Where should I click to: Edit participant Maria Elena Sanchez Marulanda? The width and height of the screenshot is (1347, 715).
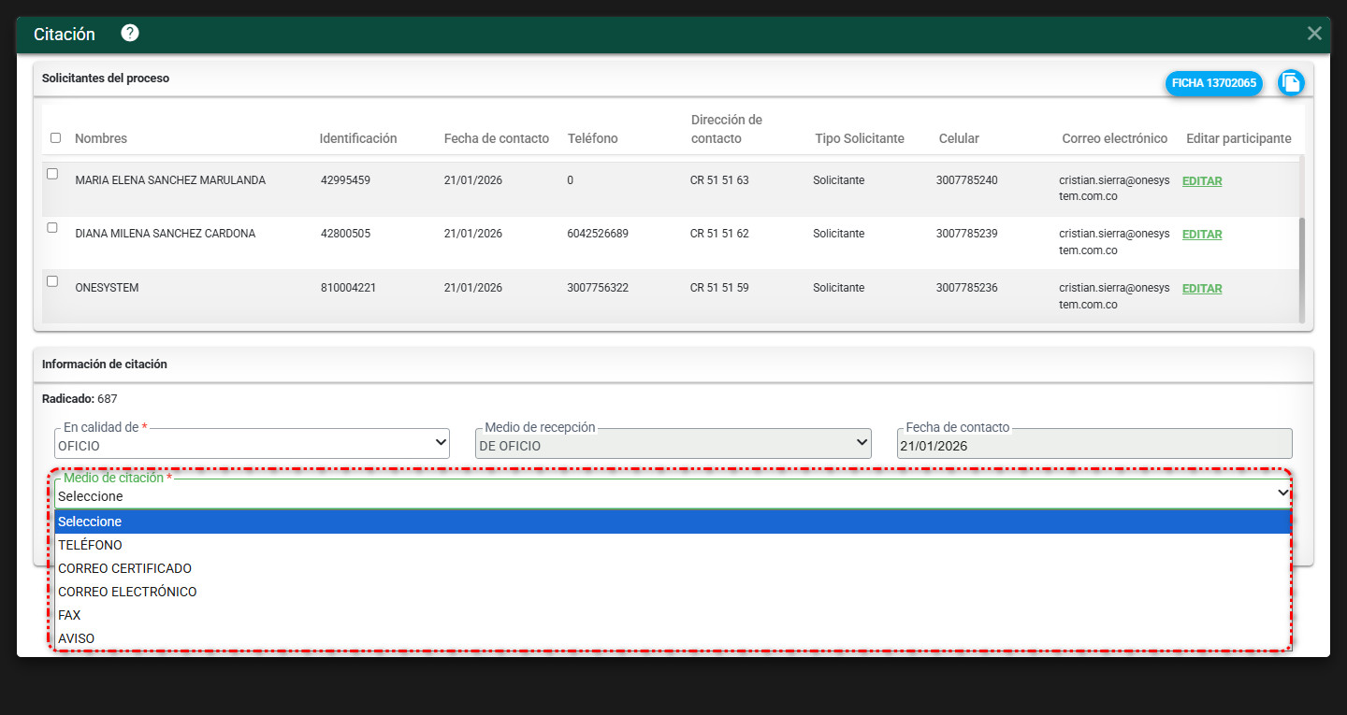pos(1202,181)
